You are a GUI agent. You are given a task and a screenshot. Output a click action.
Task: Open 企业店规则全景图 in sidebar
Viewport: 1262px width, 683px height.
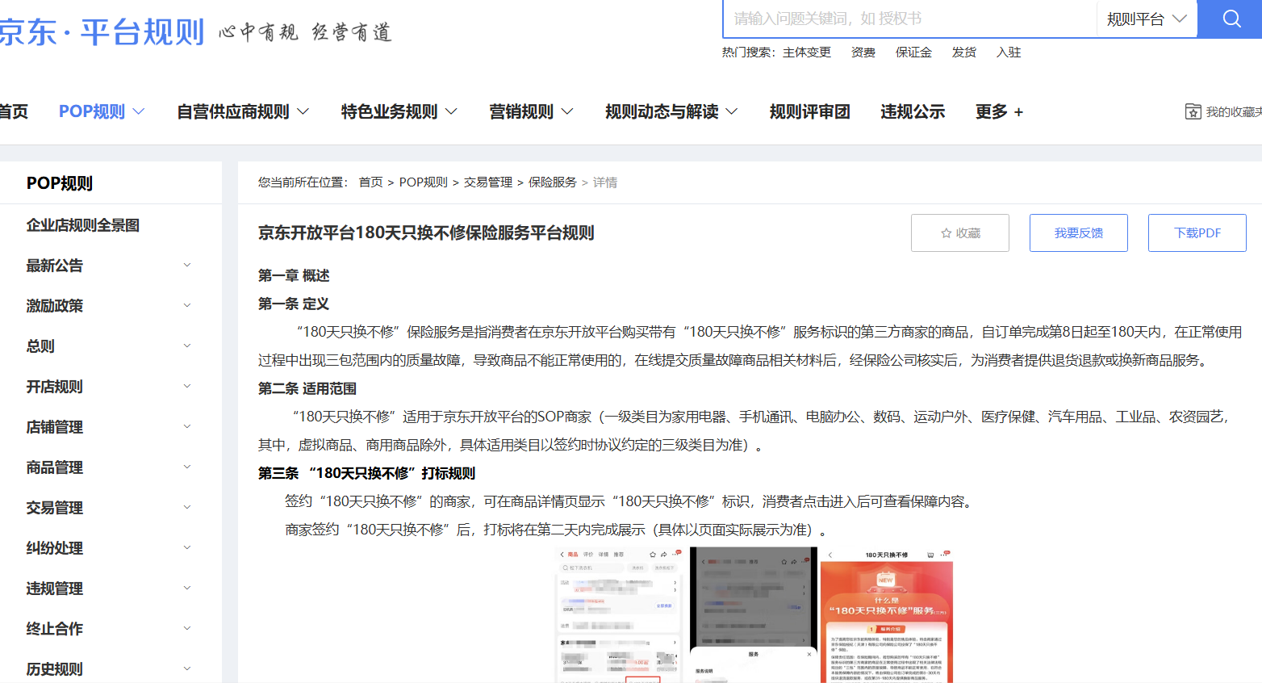click(83, 225)
